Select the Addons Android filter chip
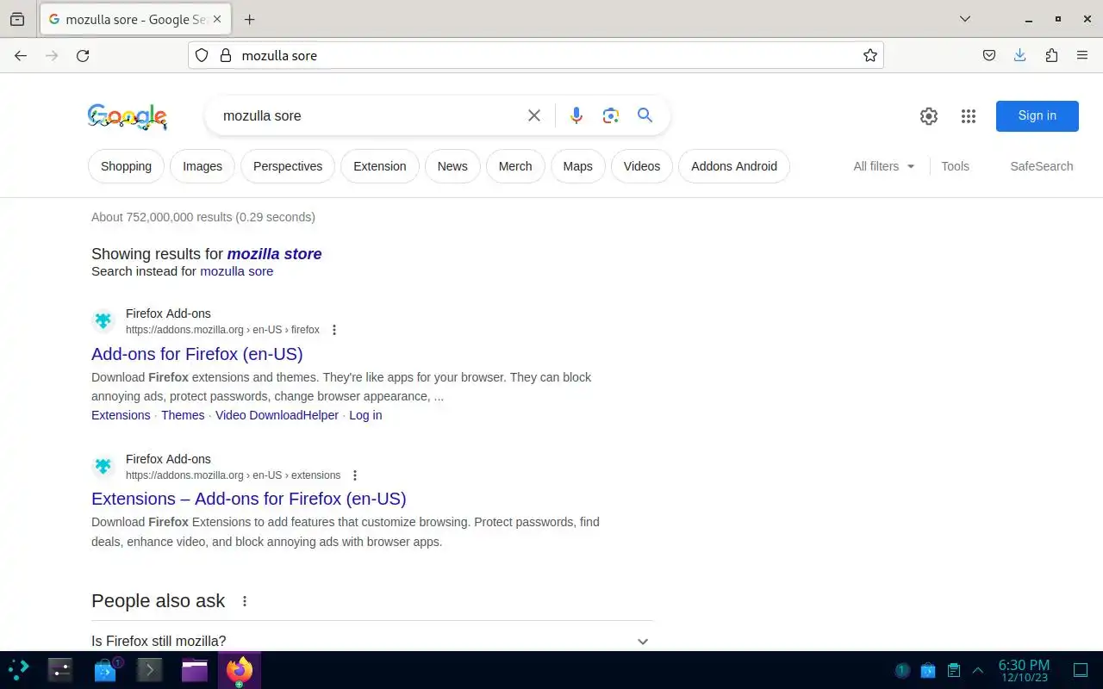Image resolution: width=1103 pixels, height=689 pixels. 734,166
